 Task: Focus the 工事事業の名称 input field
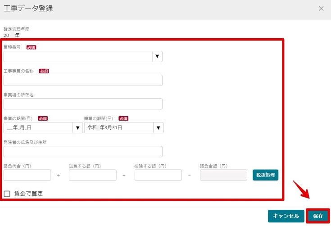click(x=83, y=80)
